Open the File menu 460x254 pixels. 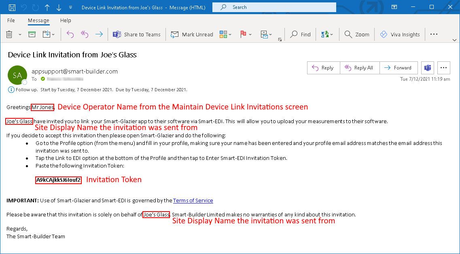[11, 20]
